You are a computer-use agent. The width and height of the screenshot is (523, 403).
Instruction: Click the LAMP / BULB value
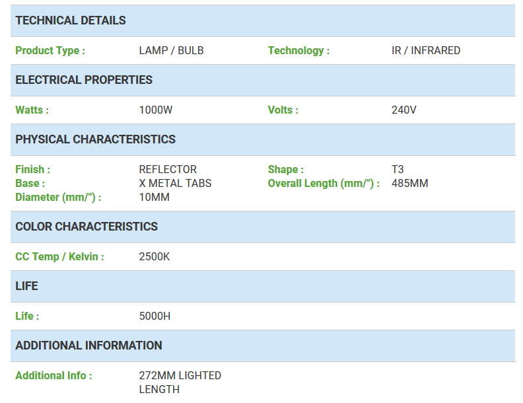172,50
